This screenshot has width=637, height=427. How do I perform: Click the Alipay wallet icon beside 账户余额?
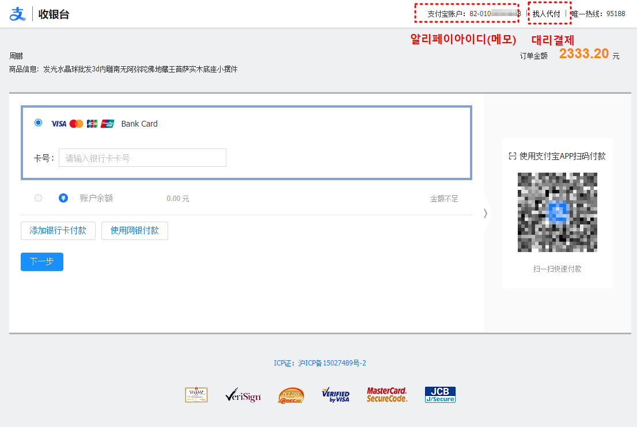click(63, 197)
